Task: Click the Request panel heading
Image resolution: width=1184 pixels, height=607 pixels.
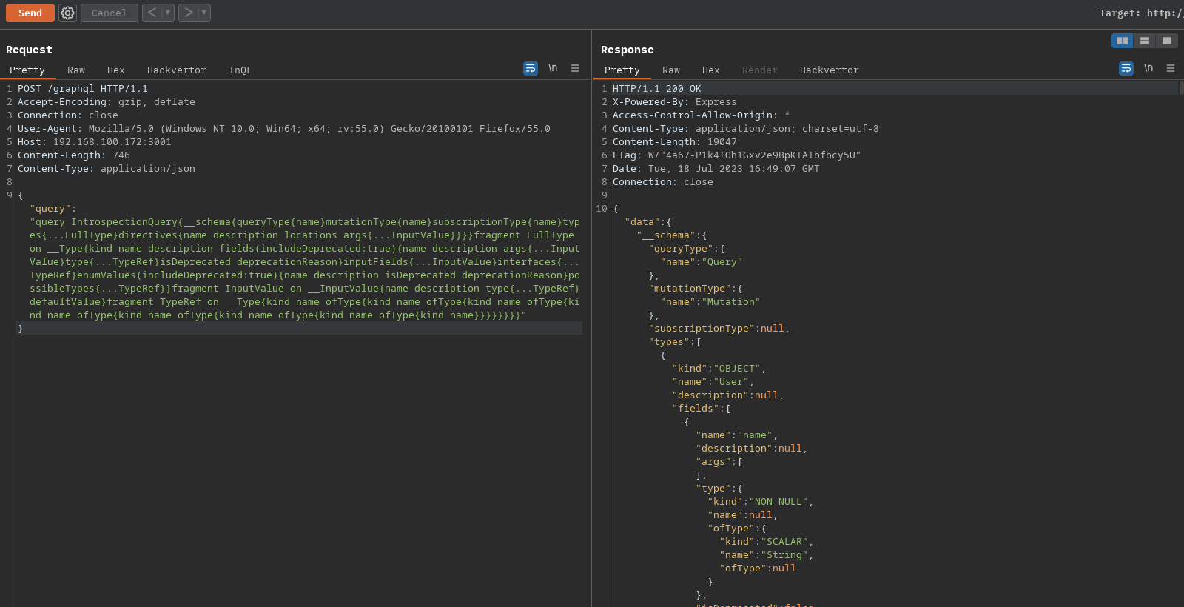Action: coord(29,50)
